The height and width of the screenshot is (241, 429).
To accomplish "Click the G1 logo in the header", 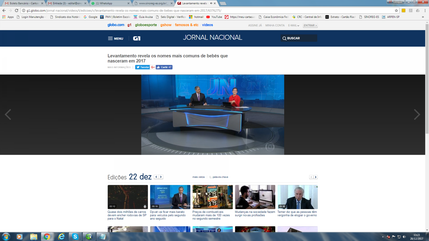I will point(137,38).
